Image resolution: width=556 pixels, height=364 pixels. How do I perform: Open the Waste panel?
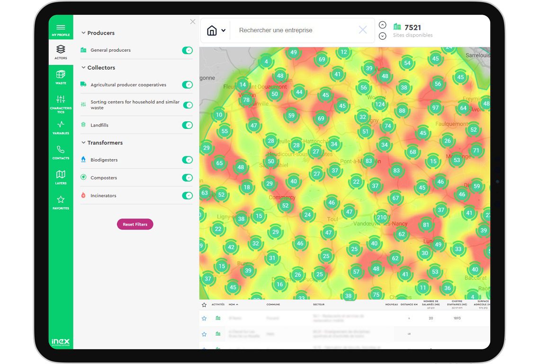click(x=61, y=77)
